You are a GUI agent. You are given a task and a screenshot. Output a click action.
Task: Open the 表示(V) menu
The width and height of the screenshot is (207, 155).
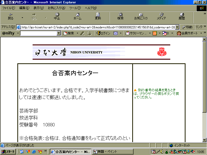[39, 8]
